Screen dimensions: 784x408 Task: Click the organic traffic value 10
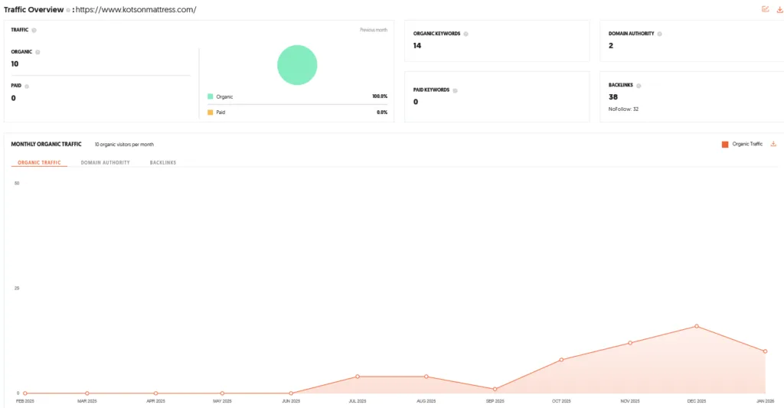coord(15,64)
